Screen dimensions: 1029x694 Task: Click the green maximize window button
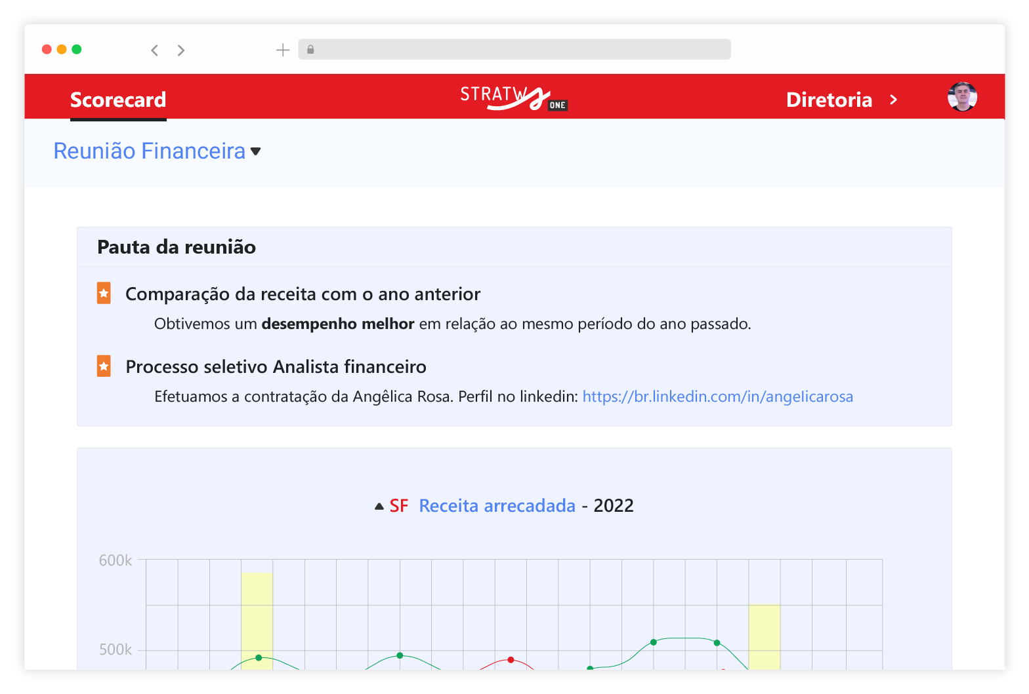(77, 49)
